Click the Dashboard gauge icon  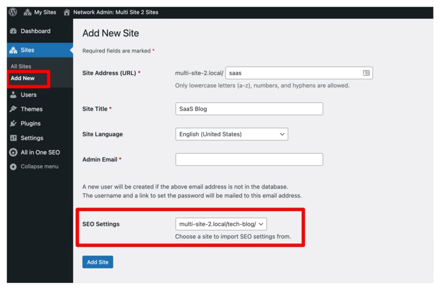[13, 31]
